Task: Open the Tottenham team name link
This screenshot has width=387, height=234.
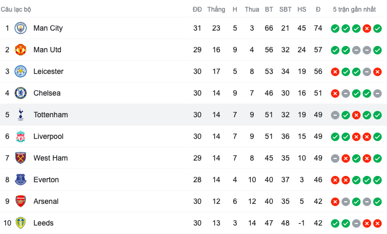Action: [50, 115]
